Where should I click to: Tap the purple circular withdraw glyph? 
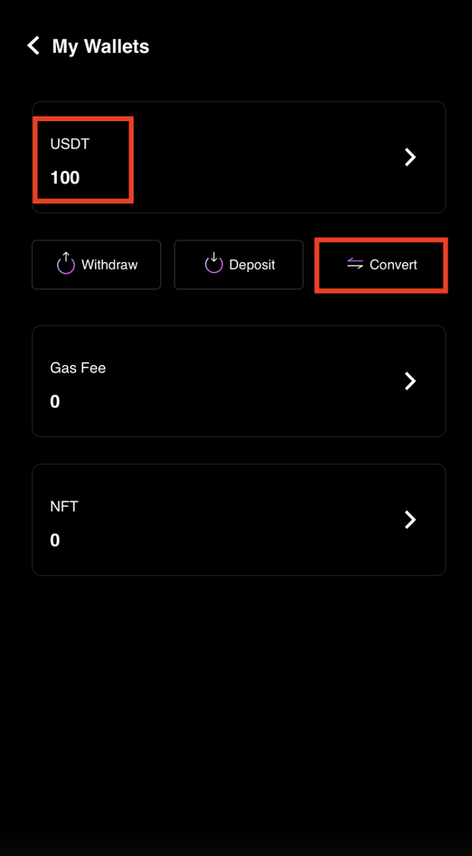65,264
